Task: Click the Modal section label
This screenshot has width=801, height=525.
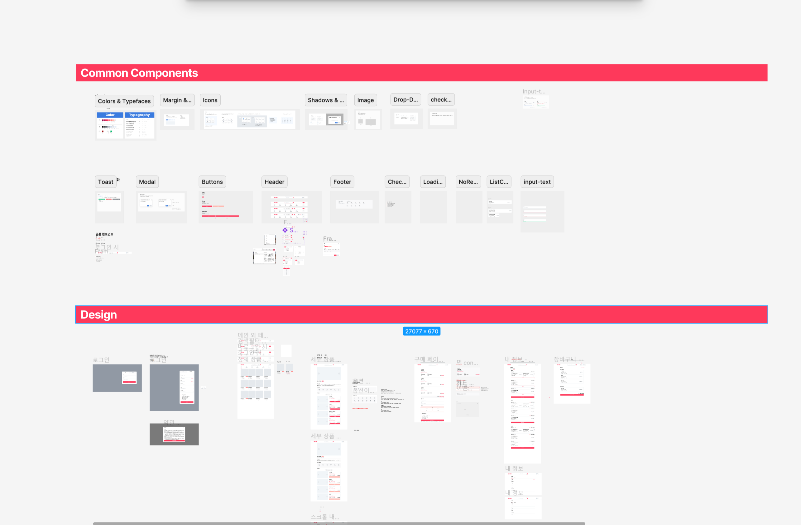Action: tap(147, 182)
